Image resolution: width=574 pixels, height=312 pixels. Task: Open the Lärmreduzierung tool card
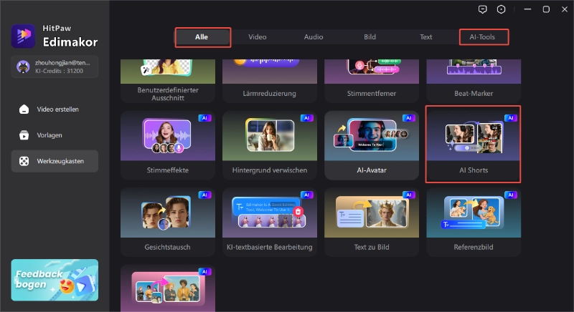point(270,81)
